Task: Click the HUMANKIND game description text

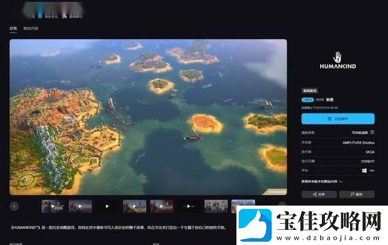Action: pyautogui.click(x=118, y=227)
